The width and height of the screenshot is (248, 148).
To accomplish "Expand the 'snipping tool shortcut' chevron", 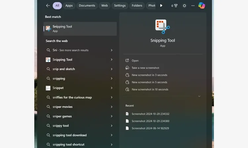I will [x=111, y=144].
